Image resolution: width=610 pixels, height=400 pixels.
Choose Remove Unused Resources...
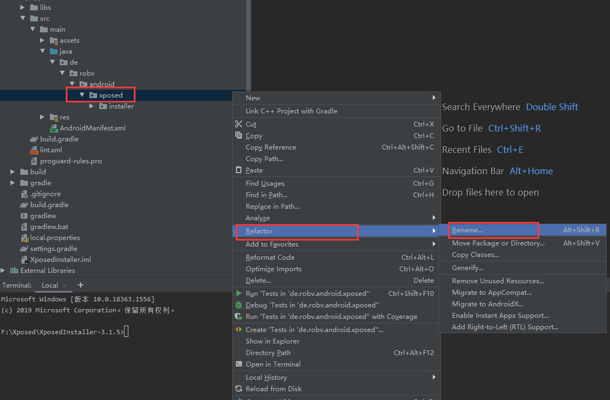coord(522,281)
